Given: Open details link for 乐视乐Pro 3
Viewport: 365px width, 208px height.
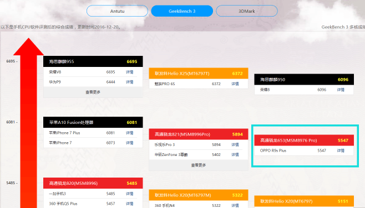Looking at the screenshot, I should [x=235, y=144].
